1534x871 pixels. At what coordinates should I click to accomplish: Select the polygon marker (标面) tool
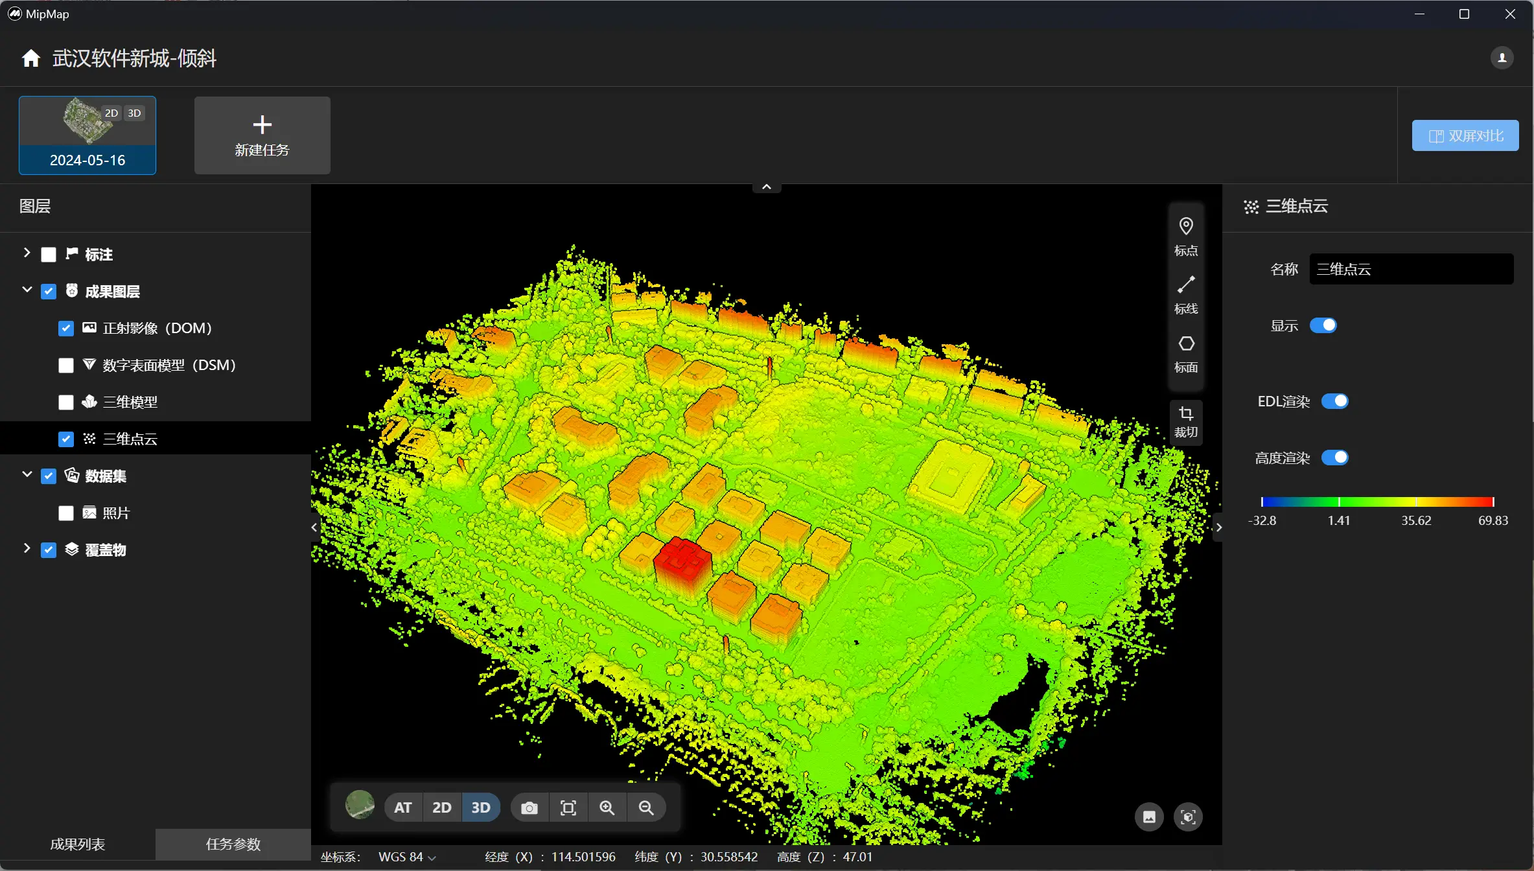pyautogui.click(x=1186, y=353)
